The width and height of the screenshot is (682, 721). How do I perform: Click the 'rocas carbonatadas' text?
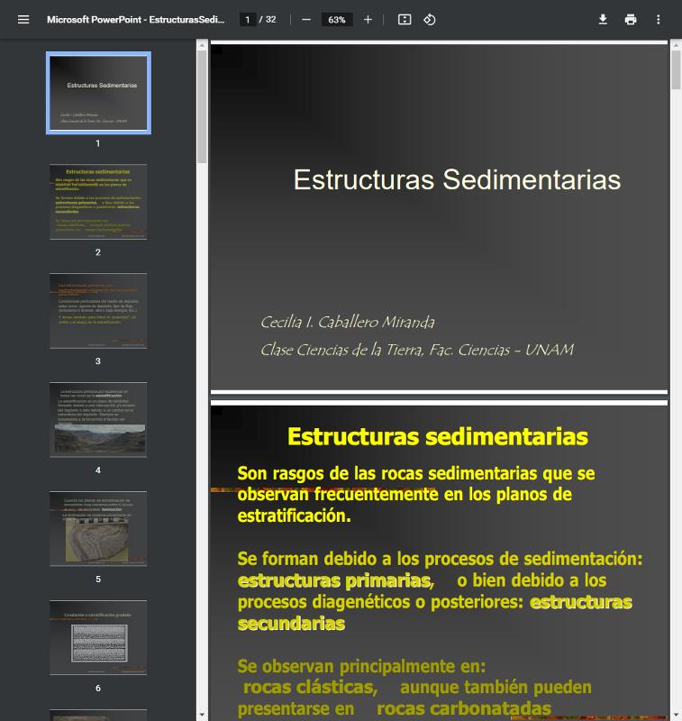pos(464,708)
